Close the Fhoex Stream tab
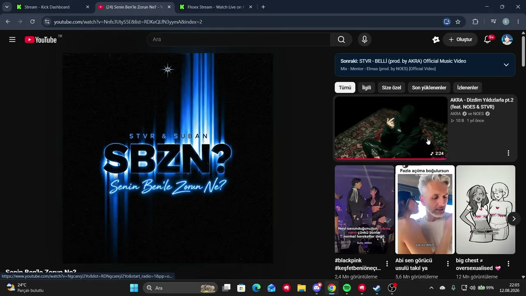Viewport: 526px width, 296px height. [x=251, y=7]
